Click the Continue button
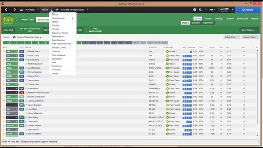Viewport: 263px width, 148px height. click(x=247, y=10)
